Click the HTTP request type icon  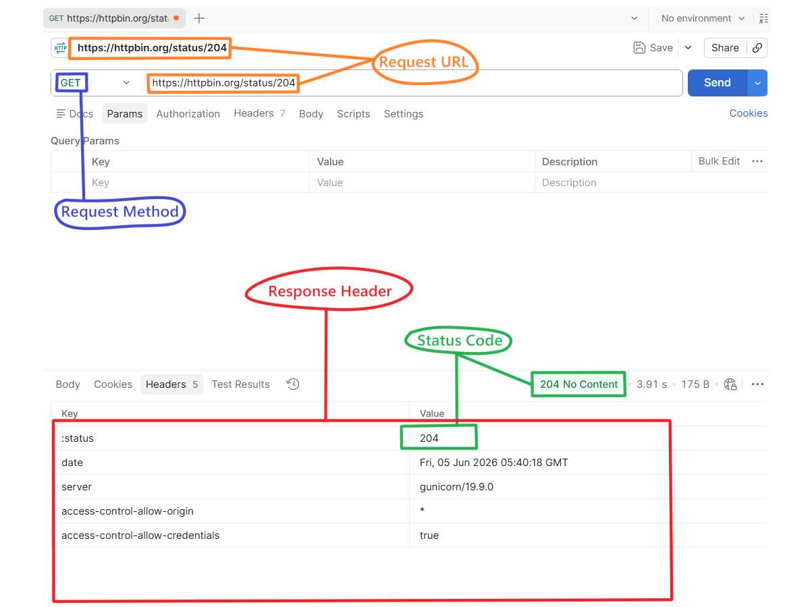click(61, 48)
